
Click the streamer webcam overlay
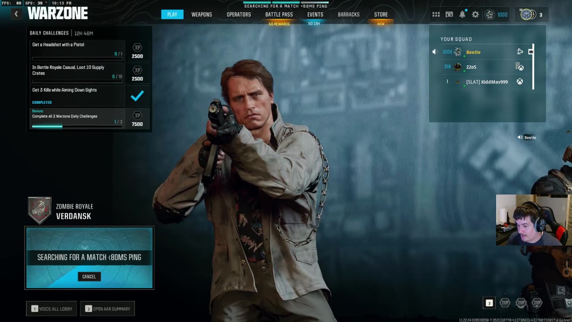point(534,220)
